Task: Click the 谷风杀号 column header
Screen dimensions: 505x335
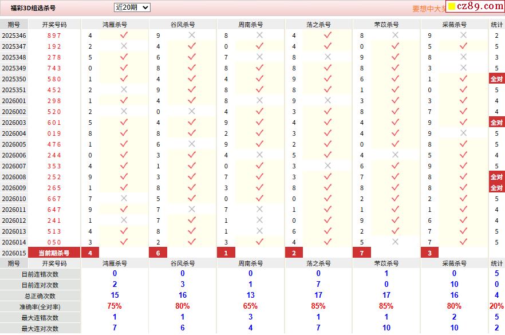Action: (x=183, y=25)
